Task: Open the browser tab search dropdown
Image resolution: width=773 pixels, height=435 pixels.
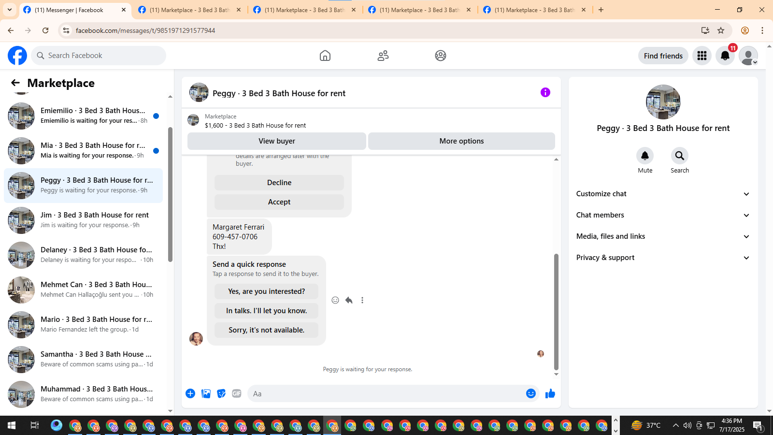Action: pos(10,10)
